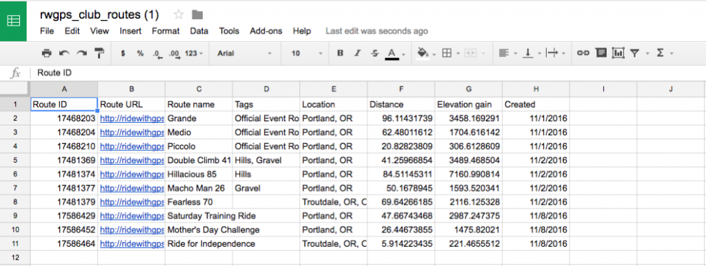
Task: Turn on the filter
Action: (634, 53)
